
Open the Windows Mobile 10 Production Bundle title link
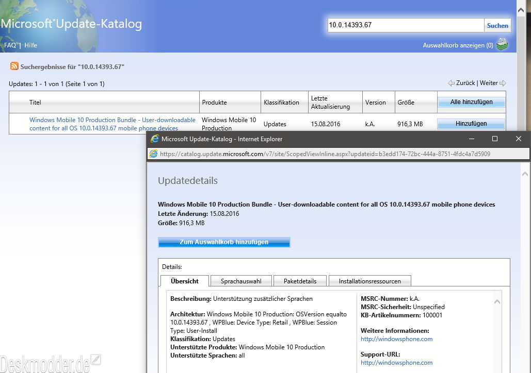coord(112,124)
